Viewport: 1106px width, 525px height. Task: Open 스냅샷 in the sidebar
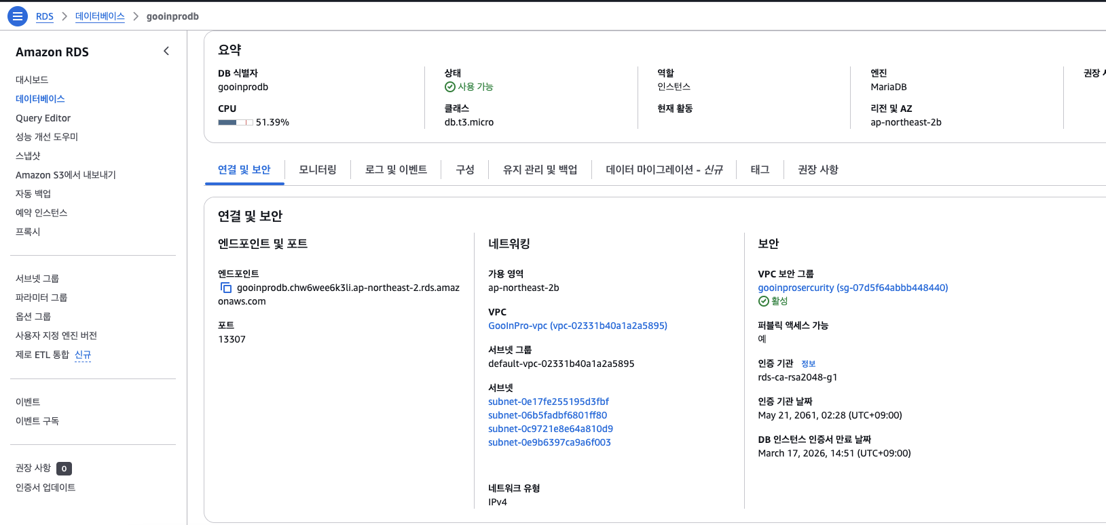[28, 156]
